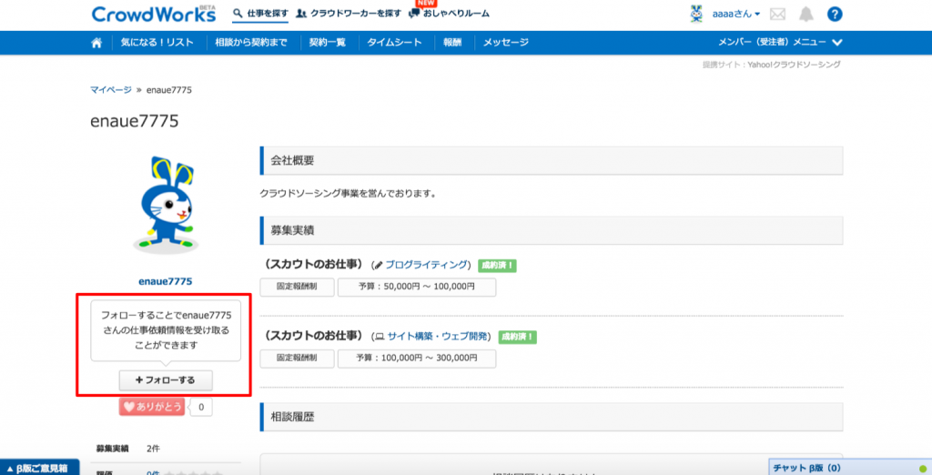Image resolution: width=932 pixels, height=475 pixels.
Task: Go to the タイムシート menu item
Action: click(392, 43)
